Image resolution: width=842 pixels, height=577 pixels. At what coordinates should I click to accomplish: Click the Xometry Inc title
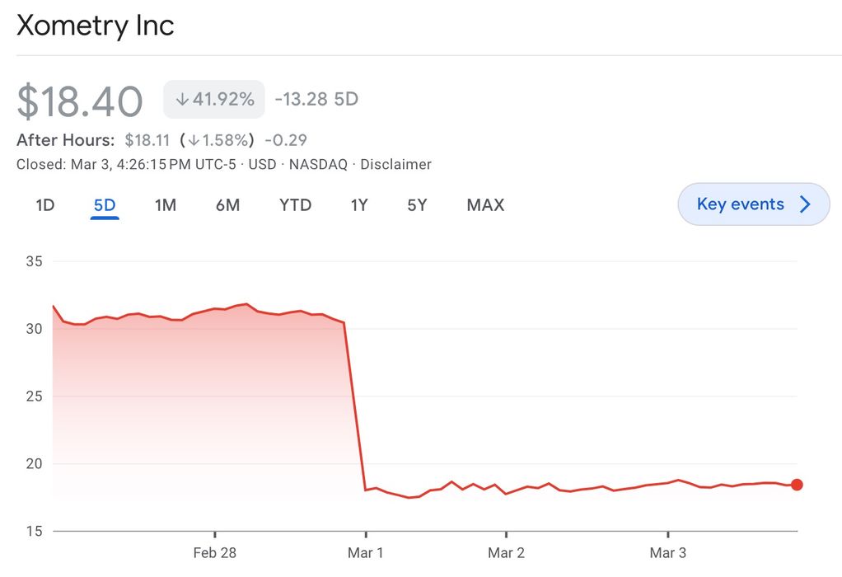96,26
